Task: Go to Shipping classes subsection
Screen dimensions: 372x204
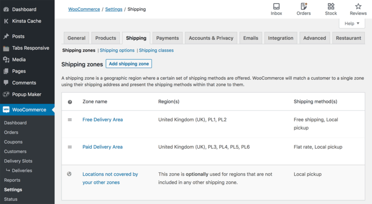Action: [156, 50]
